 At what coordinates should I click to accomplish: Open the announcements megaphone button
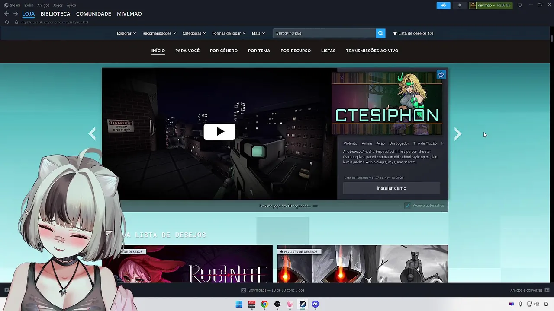pyautogui.click(x=443, y=6)
